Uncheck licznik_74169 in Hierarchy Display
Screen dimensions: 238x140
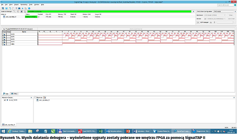[x=5, y=100]
